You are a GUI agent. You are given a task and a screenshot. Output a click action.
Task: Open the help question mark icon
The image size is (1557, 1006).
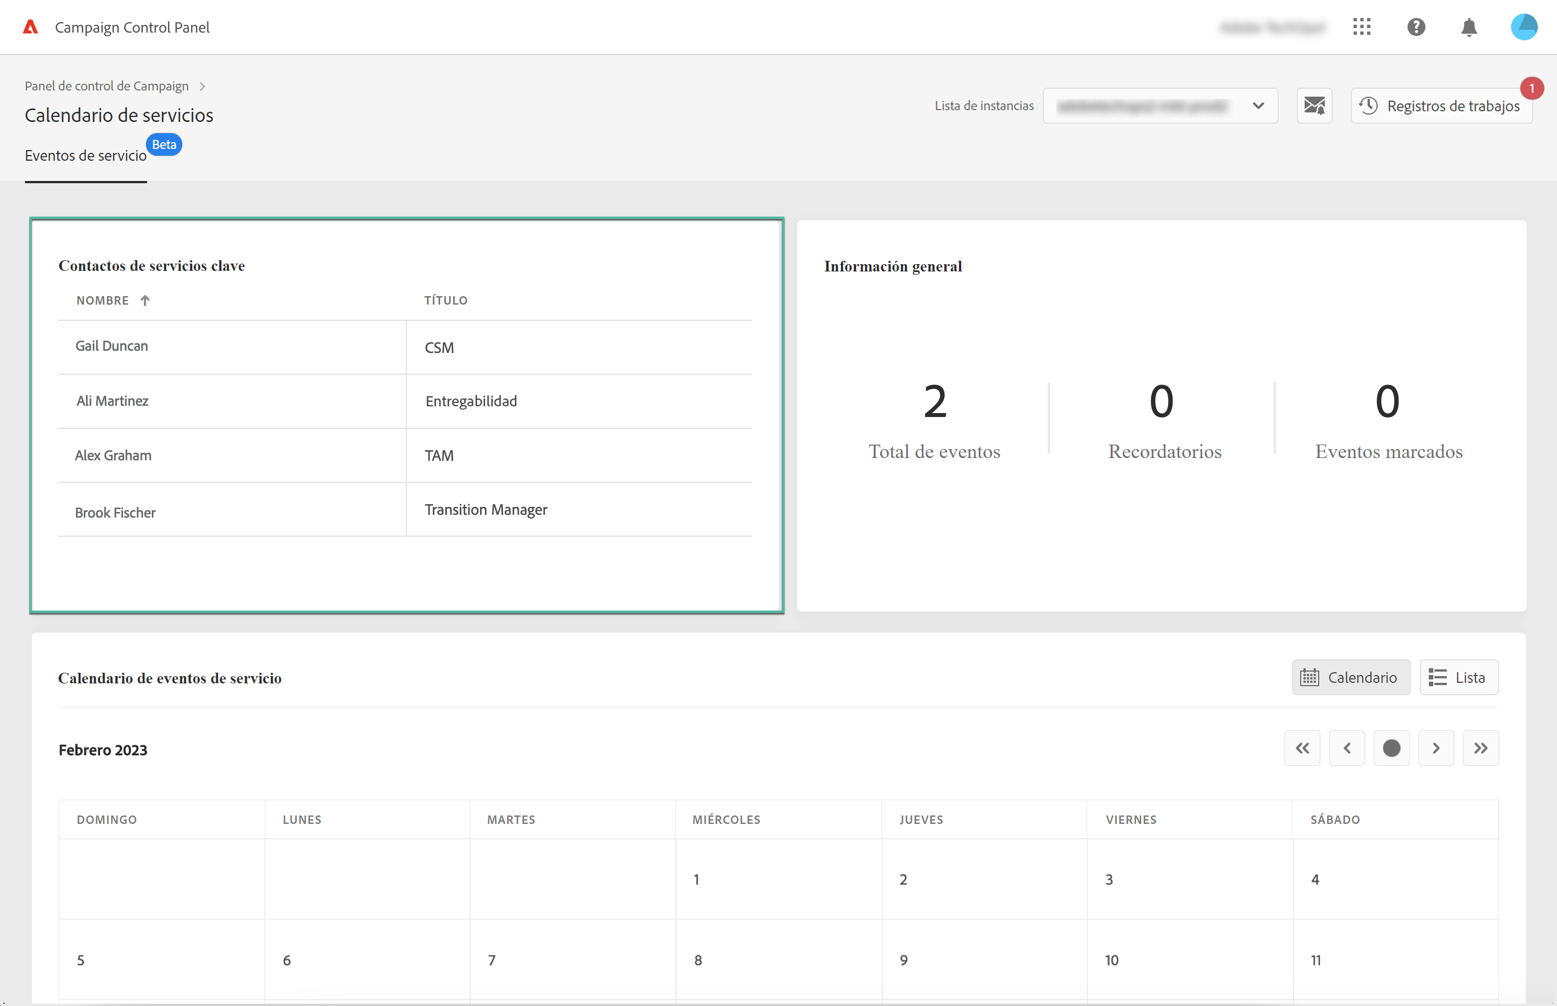point(1415,27)
